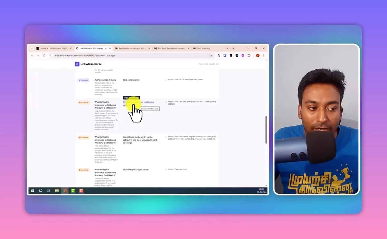Screen dimensions: 387x239
Task: Copy the 'SEO optimization' anchor text
Action: point(131,80)
